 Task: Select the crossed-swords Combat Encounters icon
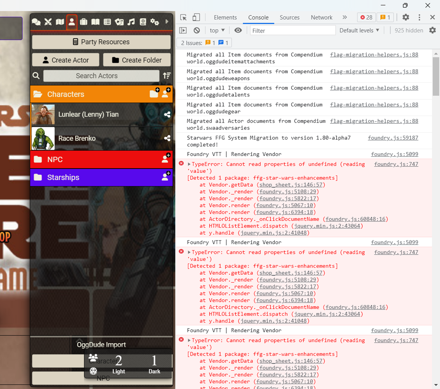(48, 22)
